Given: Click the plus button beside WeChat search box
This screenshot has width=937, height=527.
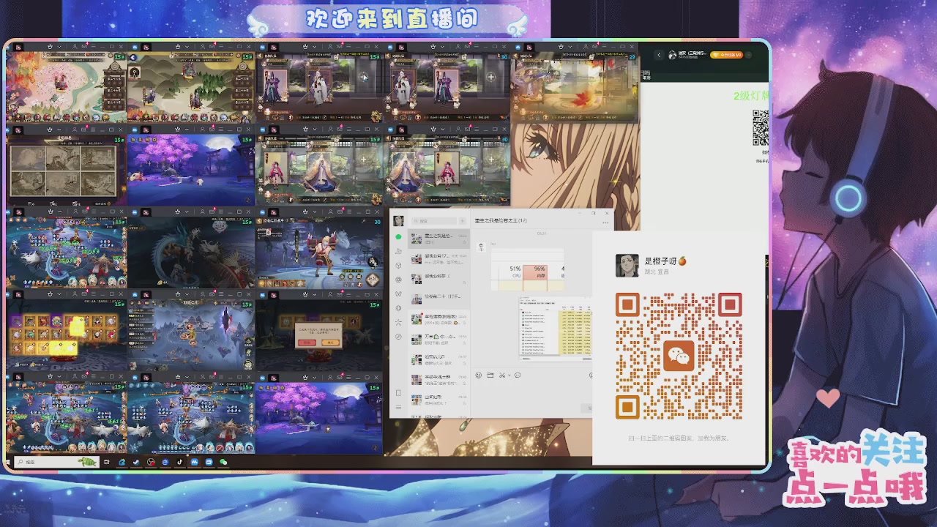Looking at the screenshot, I should [463, 221].
